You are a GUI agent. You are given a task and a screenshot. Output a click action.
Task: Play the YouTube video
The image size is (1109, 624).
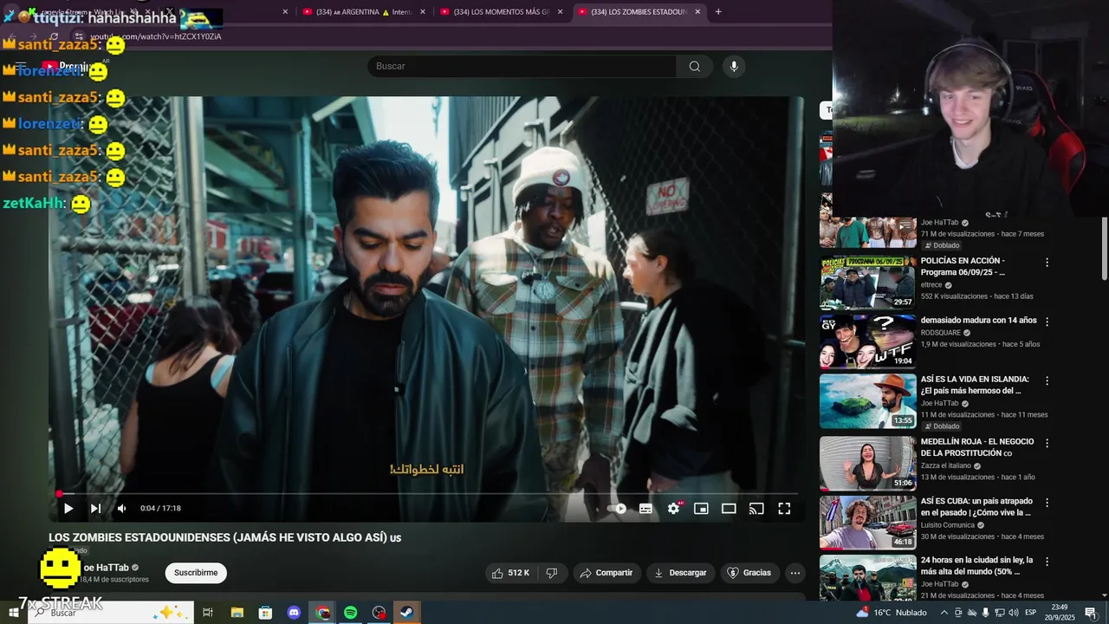click(x=68, y=509)
